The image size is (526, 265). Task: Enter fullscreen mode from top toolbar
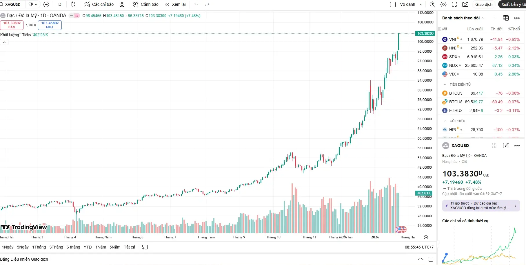(454, 4)
